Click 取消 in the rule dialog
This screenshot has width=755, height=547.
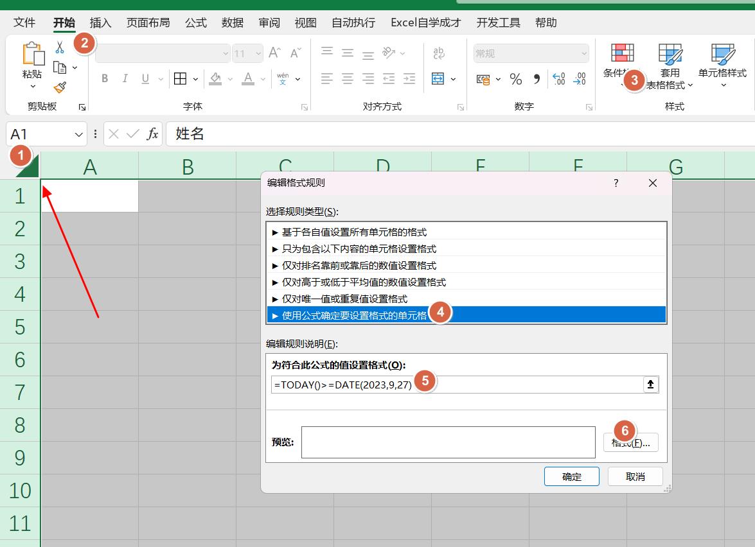click(635, 476)
